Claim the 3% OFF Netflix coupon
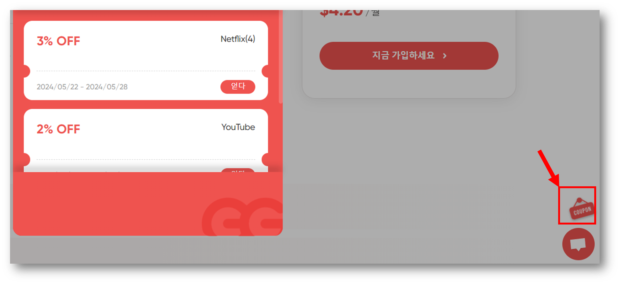This screenshot has height=284, width=620. coord(238,86)
